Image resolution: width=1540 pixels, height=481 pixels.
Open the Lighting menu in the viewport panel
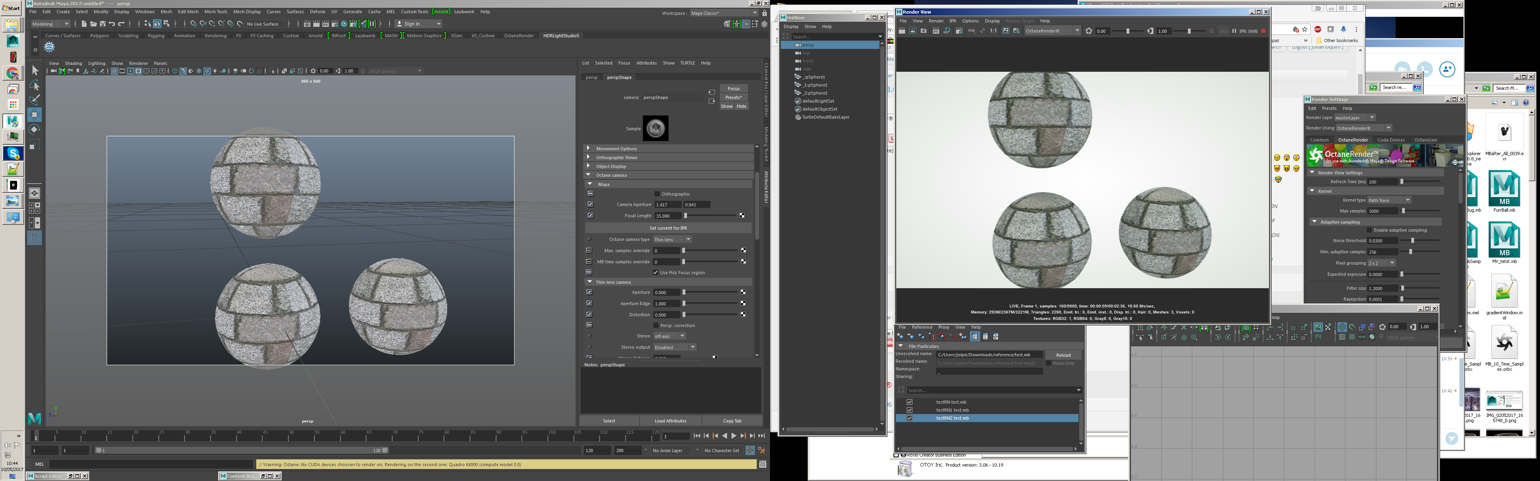(x=97, y=63)
